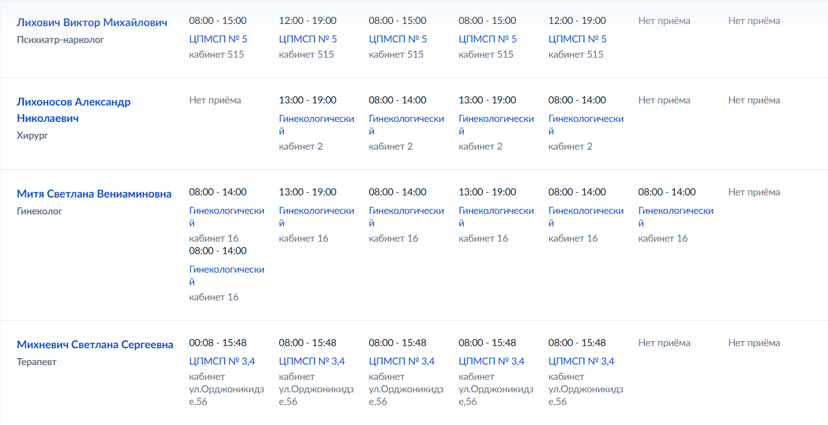Open Митя's first-column Гинекологический department link
Screen dimensions: 828x425
click(227, 217)
